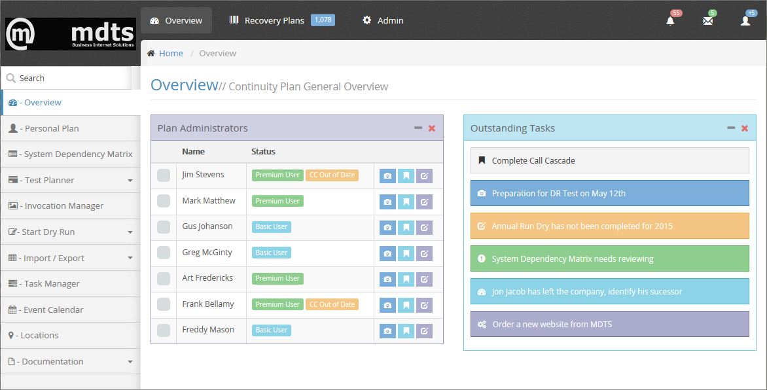The image size is (767, 390).
Task: Switch to the Overview top tab
Action: pyautogui.click(x=176, y=20)
